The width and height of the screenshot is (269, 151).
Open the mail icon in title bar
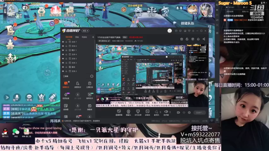tap(176, 31)
